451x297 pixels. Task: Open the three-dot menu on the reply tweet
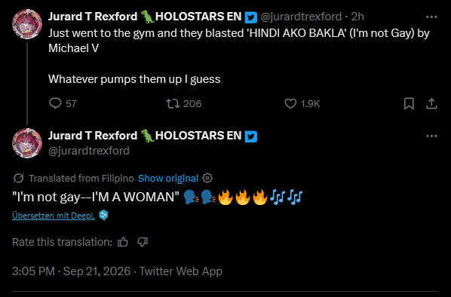click(431, 136)
